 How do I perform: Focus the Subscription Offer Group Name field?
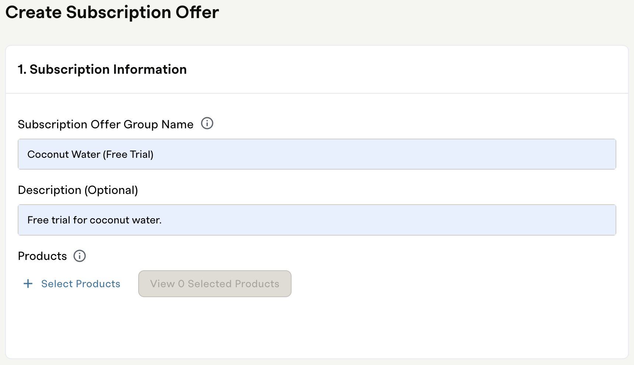click(x=317, y=154)
